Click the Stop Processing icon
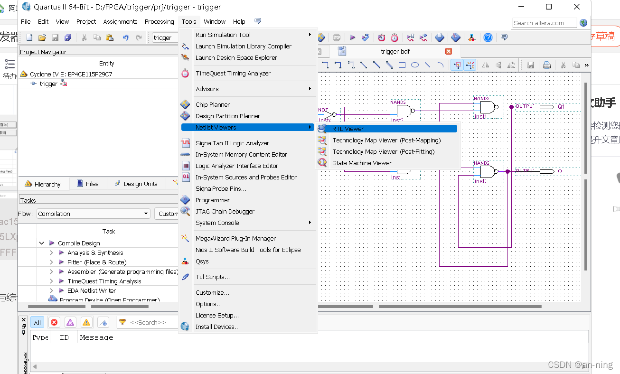 tap(337, 37)
